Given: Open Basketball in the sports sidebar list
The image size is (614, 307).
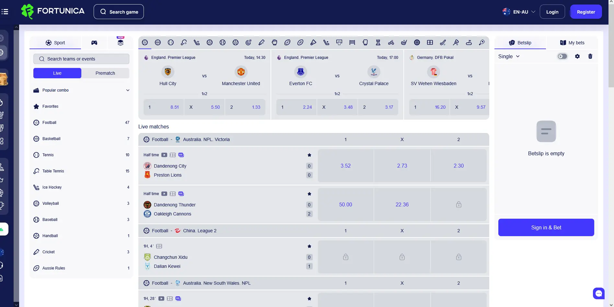Looking at the screenshot, I should tap(81, 139).
